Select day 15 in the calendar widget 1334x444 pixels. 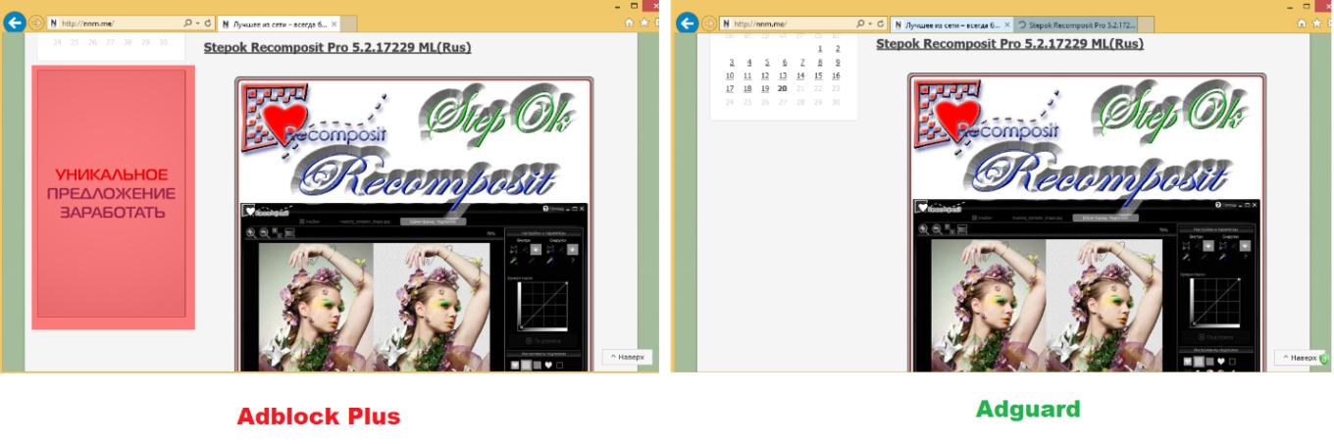pyautogui.click(x=818, y=75)
